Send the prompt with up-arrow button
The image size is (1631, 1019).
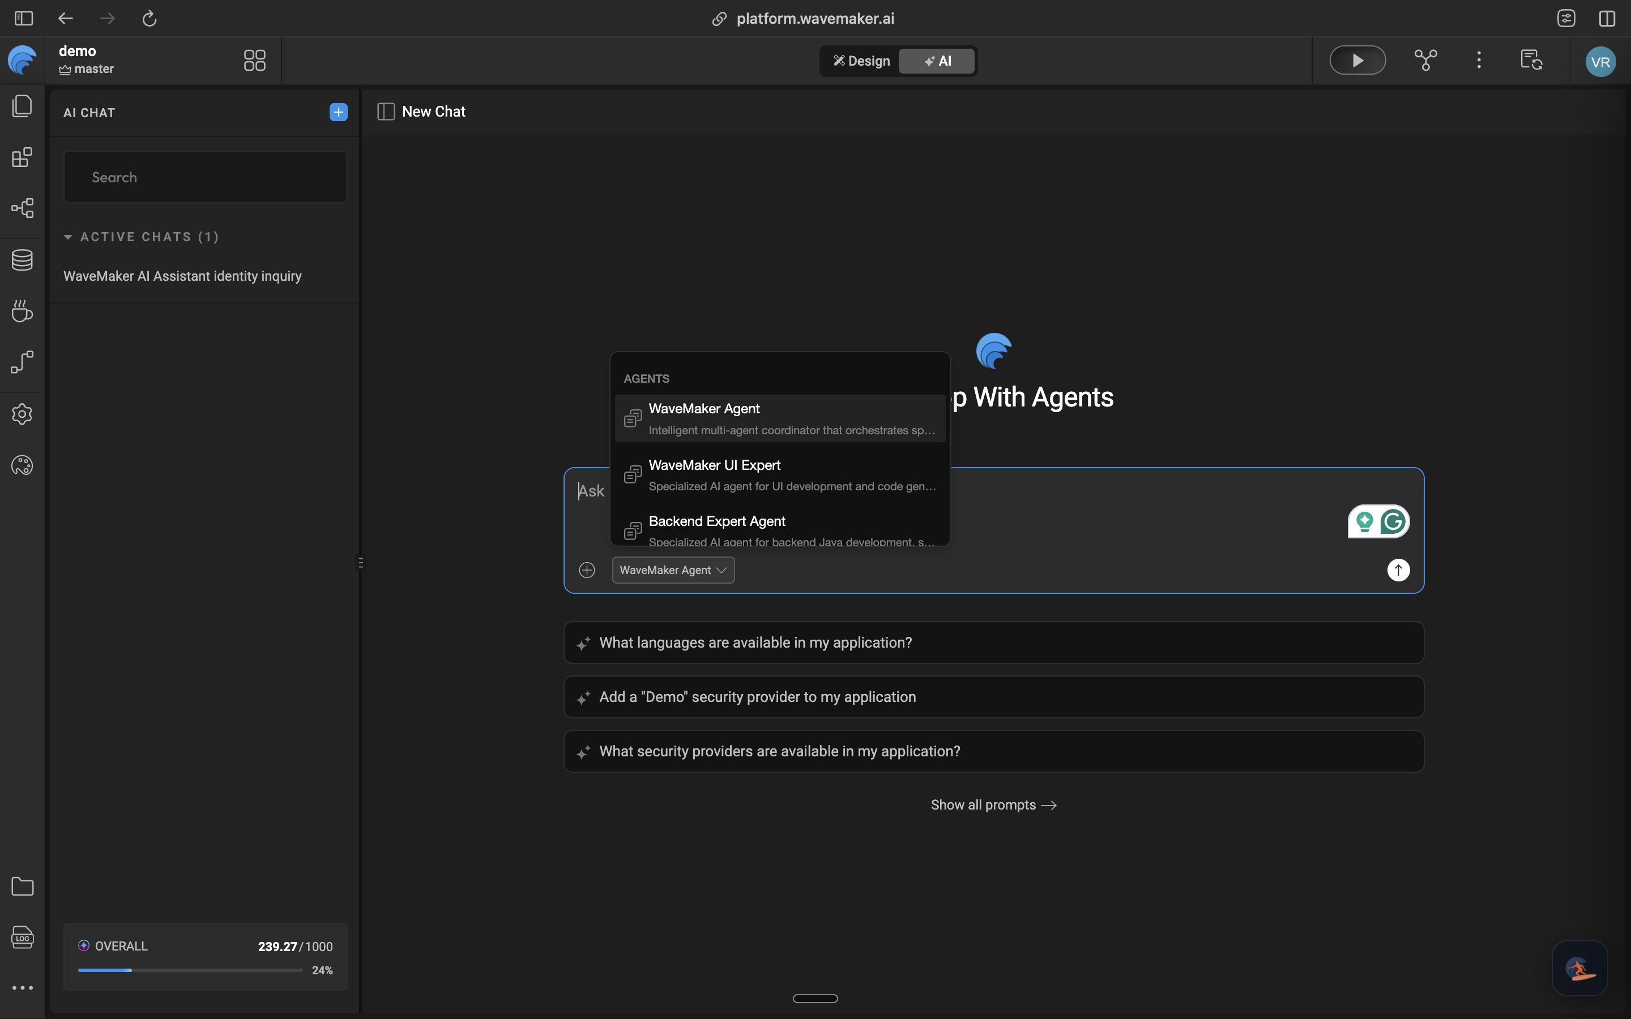(x=1398, y=570)
